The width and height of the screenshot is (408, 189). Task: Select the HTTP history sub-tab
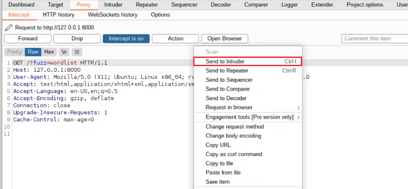click(58, 15)
